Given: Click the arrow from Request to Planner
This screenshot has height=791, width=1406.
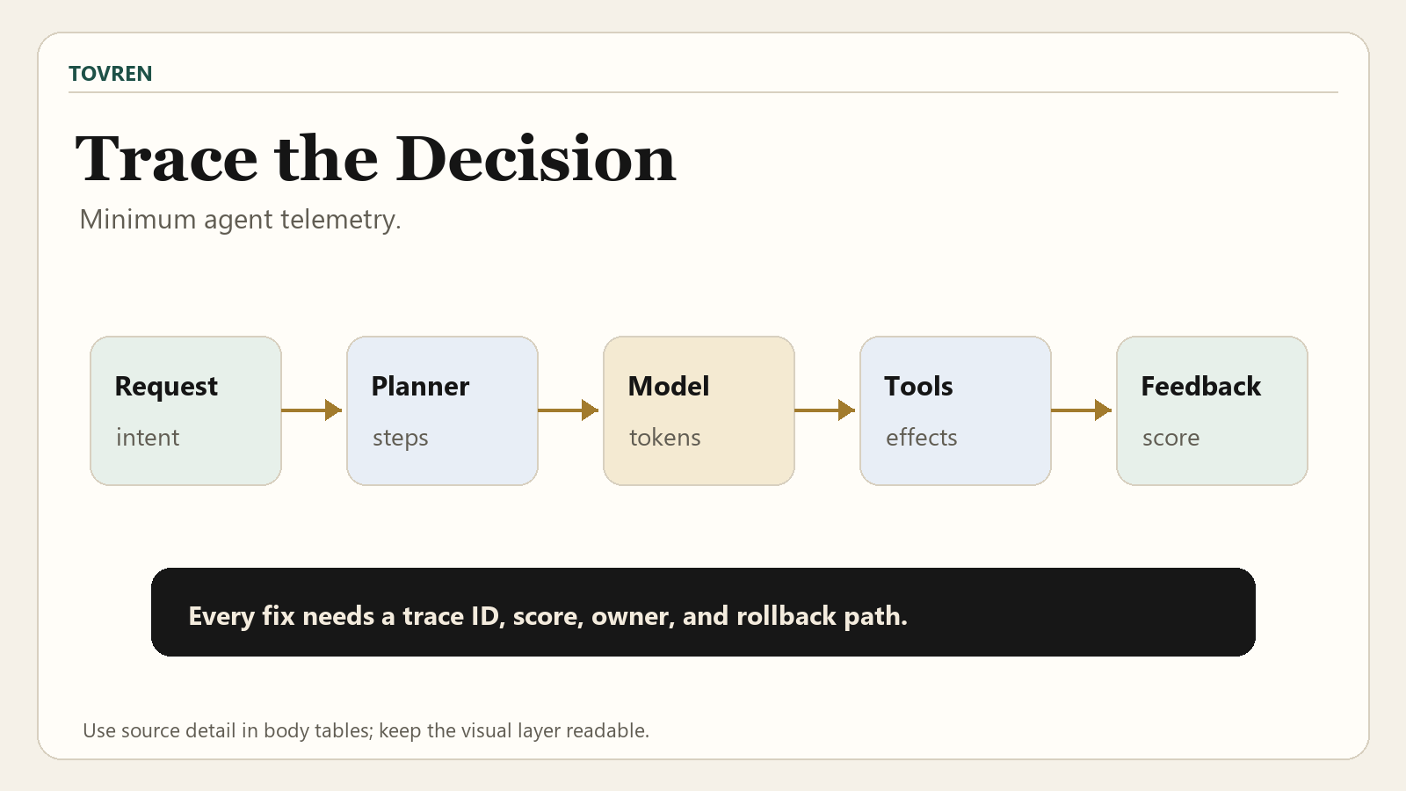Looking at the screenshot, I should click(312, 410).
